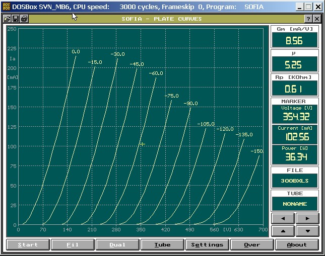Click the Over button
This screenshot has width=325, height=256.
[x=252, y=245]
